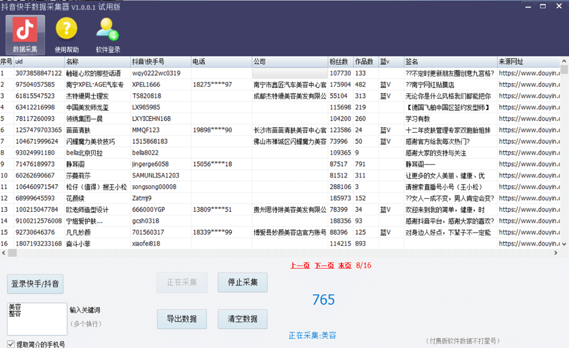This screenshot has width=569, height=348.
Task: Open the 数据采集 toolbar icon
Action: pyautogui.click(x=25, y=35)
